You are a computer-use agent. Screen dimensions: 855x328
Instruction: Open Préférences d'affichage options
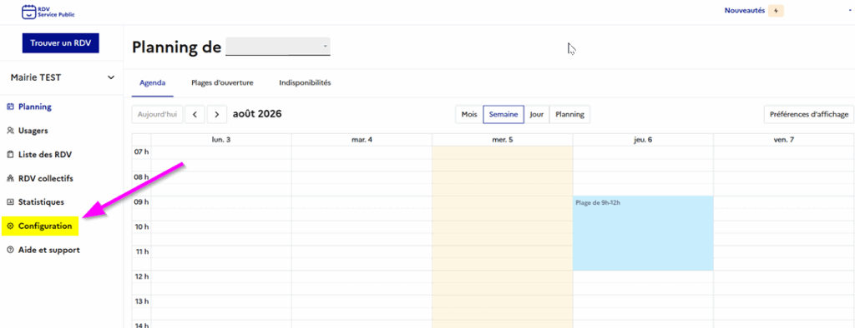click(809, 115)
